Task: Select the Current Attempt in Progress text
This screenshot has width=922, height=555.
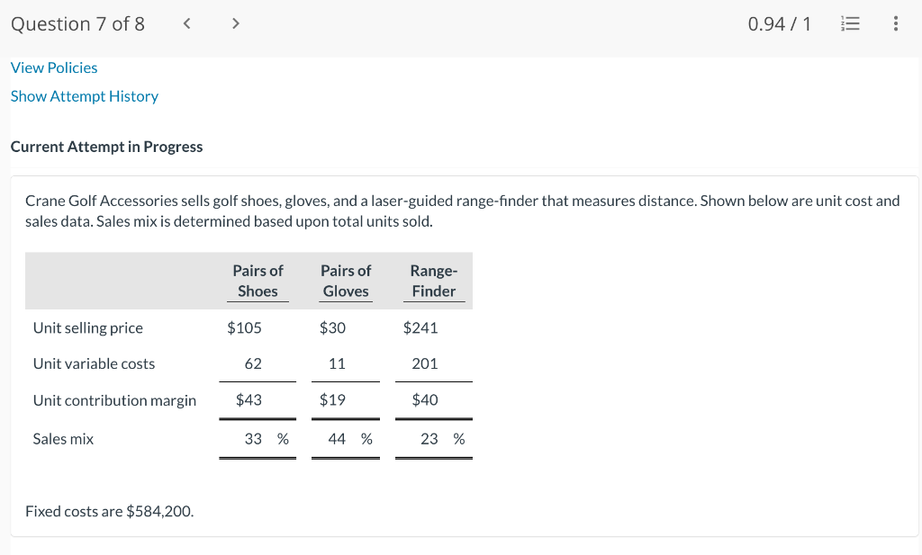Action: [x=106, y=147]
